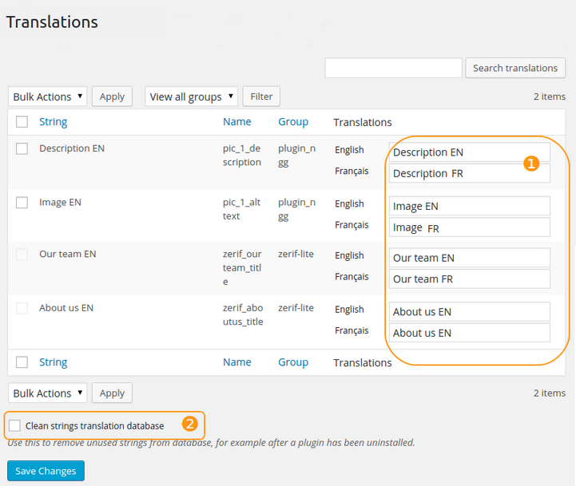Edit the 'Description FR' French translation field
This screenshot has width=576, height=486.
point(470,173)
